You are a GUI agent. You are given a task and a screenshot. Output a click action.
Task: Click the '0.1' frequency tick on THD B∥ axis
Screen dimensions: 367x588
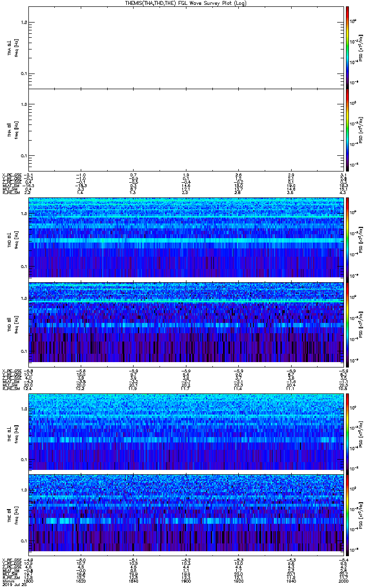coord(23,351)
